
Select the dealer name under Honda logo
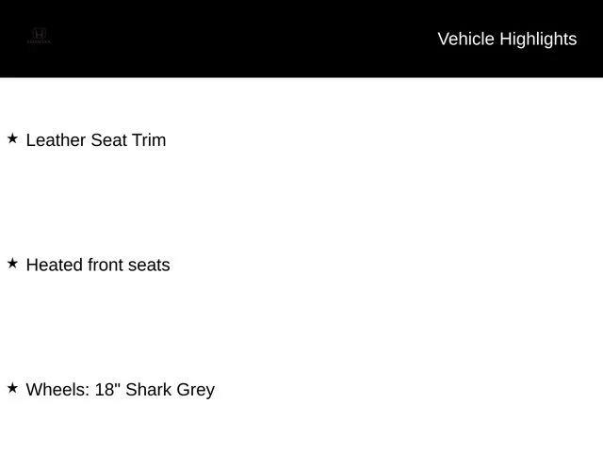[39, 41]
